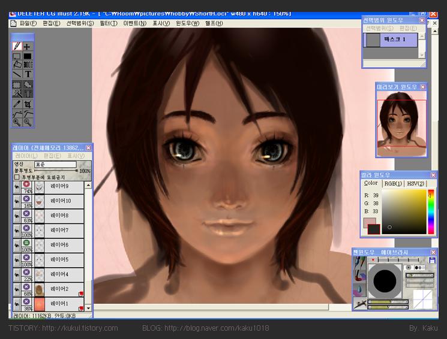Open the 표시(V) menu in main menu bar
The image size is (447, 339).
tap(161, 23)
